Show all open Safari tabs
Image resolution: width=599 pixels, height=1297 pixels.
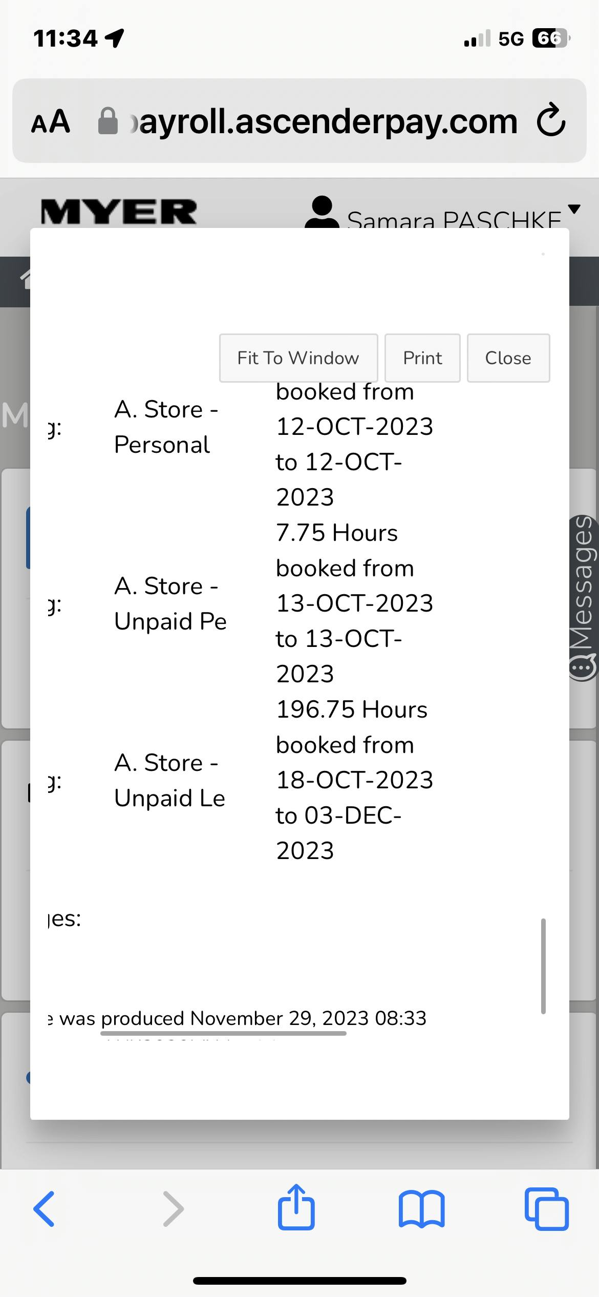tap(546, 1209)
